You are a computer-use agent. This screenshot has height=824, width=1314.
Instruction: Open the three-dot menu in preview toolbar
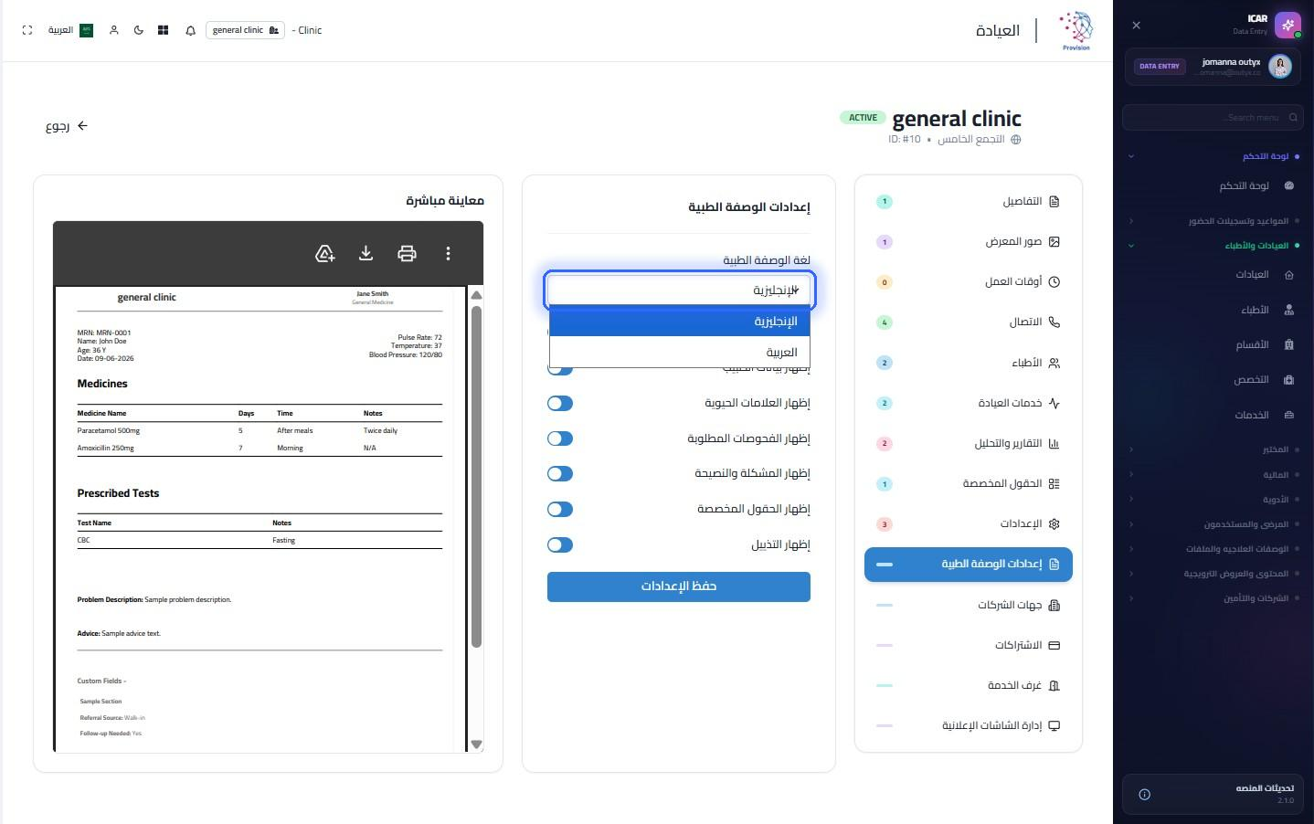(x=448, y=253)
